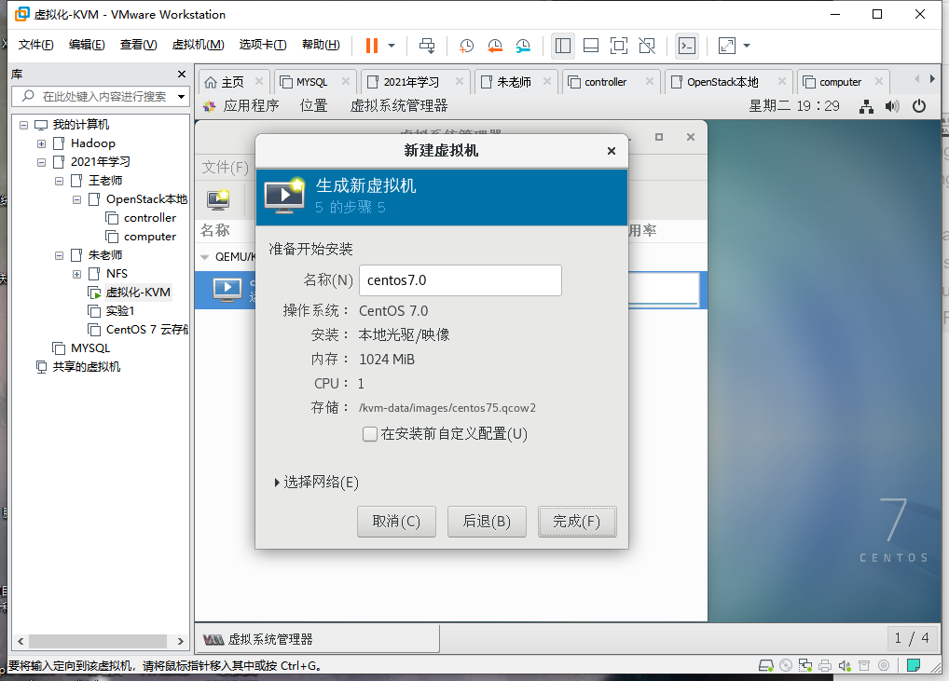
Task: Open the console view icon
Action: [687, 46]
